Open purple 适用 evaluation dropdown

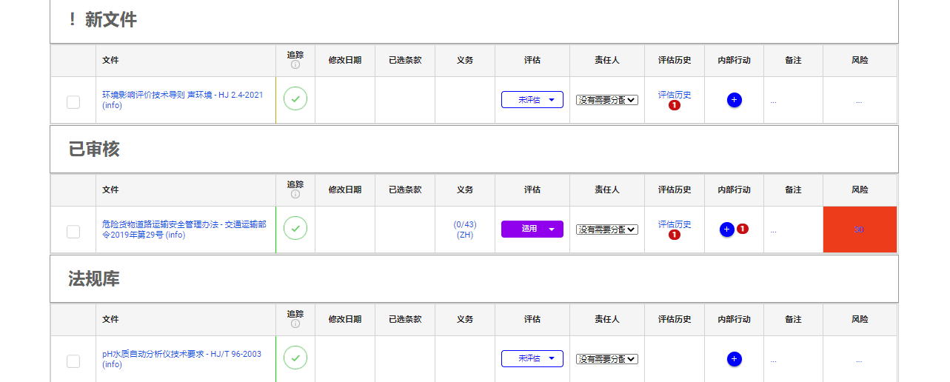pyautogui.click(x=532, y=229)
